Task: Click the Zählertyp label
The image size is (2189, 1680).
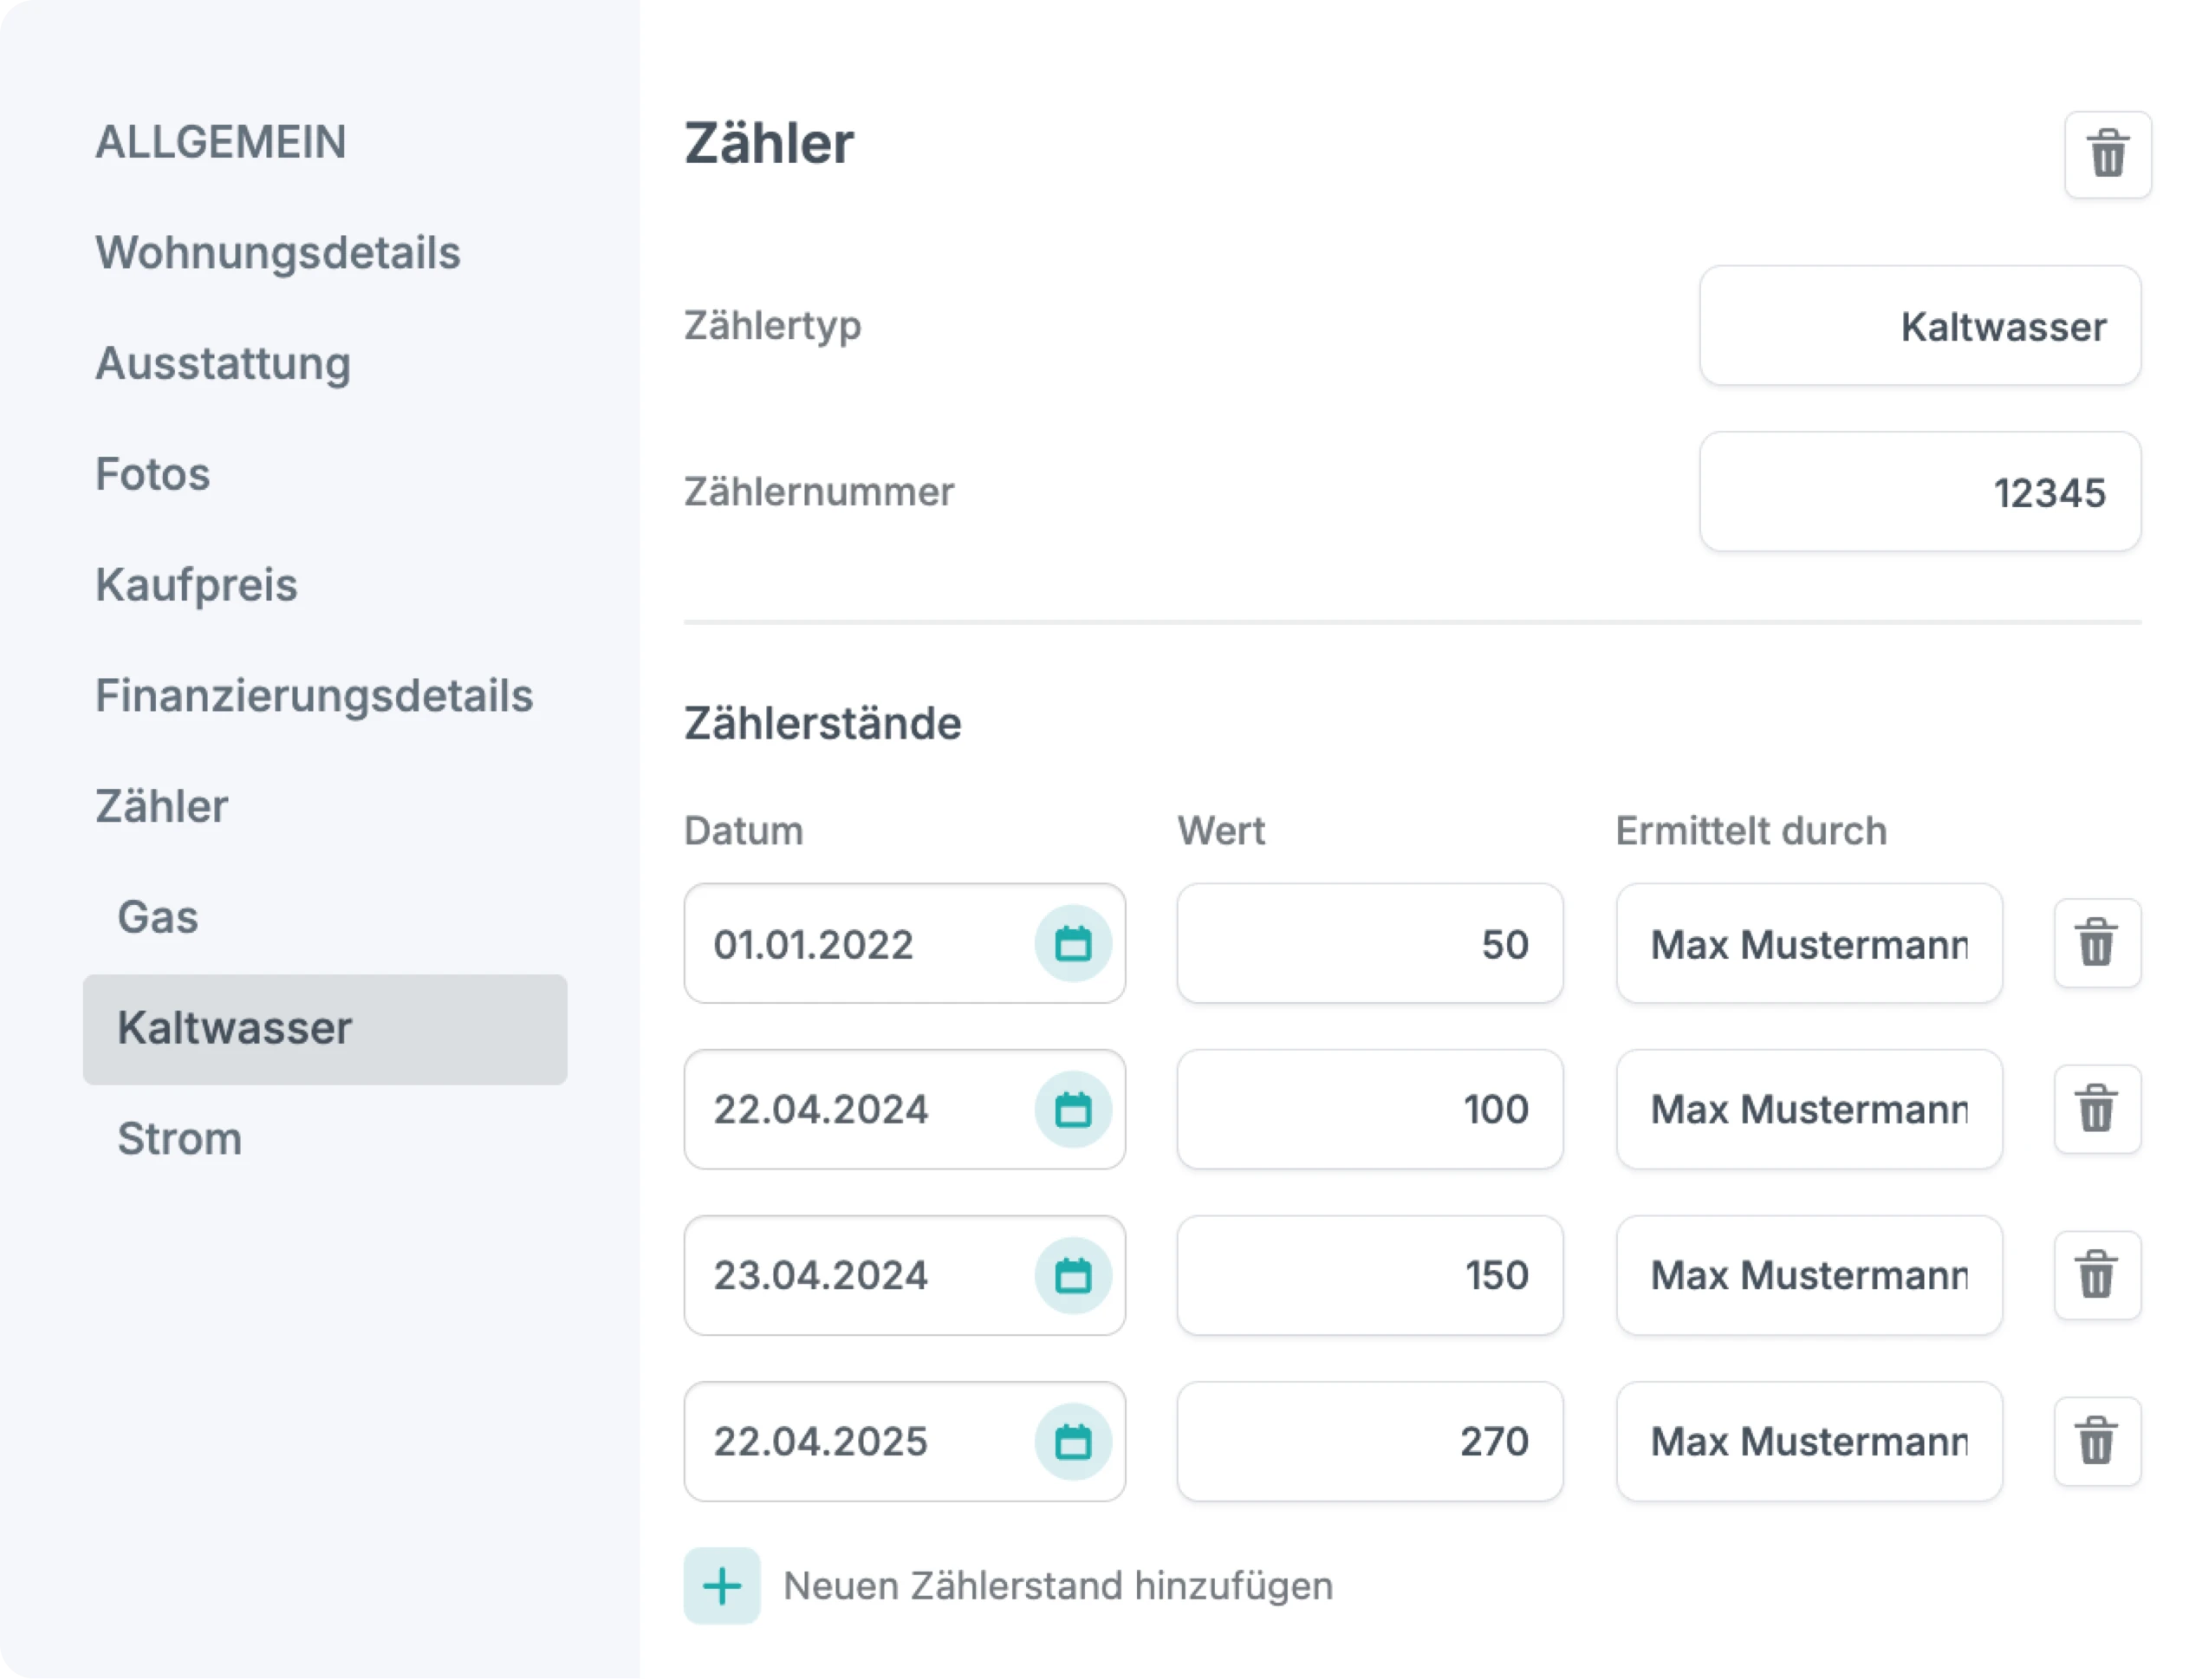Action: coord(773,326)
